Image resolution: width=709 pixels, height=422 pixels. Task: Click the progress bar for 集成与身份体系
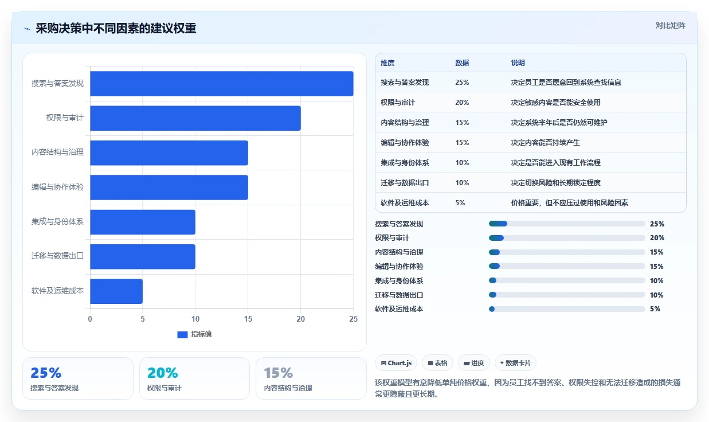click(567, 280)
